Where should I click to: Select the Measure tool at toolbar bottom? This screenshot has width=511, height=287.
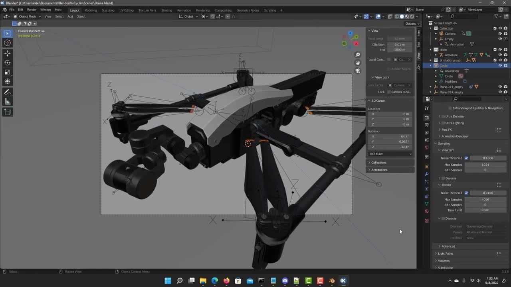pos(7,101)
